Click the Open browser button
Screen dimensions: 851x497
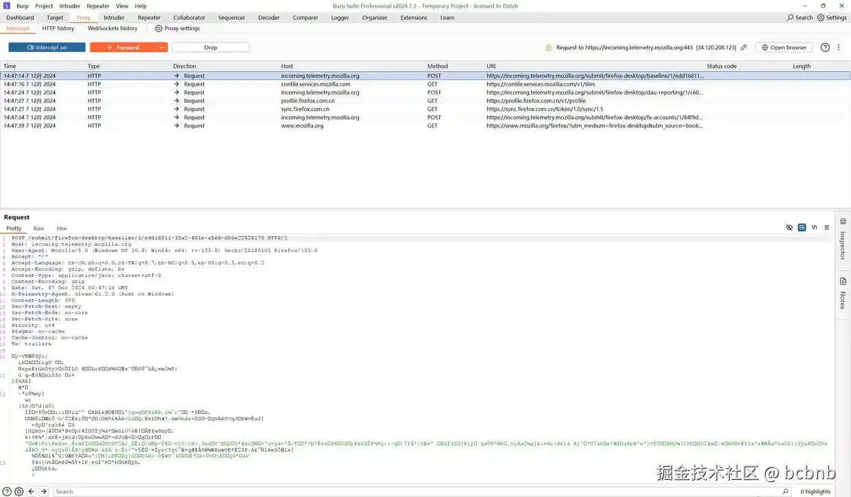click(784, 47)
